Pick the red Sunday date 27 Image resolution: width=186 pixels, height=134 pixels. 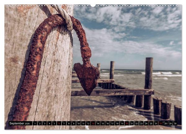click(161, 123)
